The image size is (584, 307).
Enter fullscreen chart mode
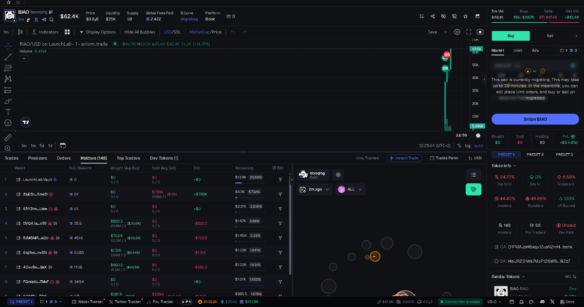click(469, 32)
